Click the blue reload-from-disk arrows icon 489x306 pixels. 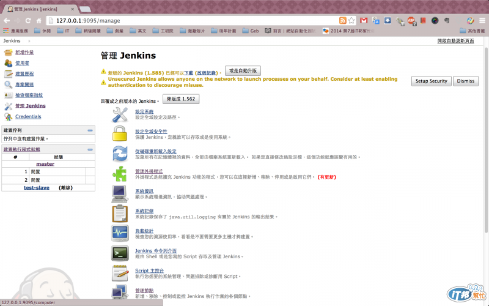(x=120, y=154)
